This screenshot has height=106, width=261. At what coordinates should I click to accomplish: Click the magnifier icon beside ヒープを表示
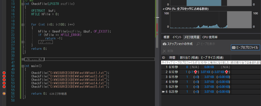click(198, 44)
